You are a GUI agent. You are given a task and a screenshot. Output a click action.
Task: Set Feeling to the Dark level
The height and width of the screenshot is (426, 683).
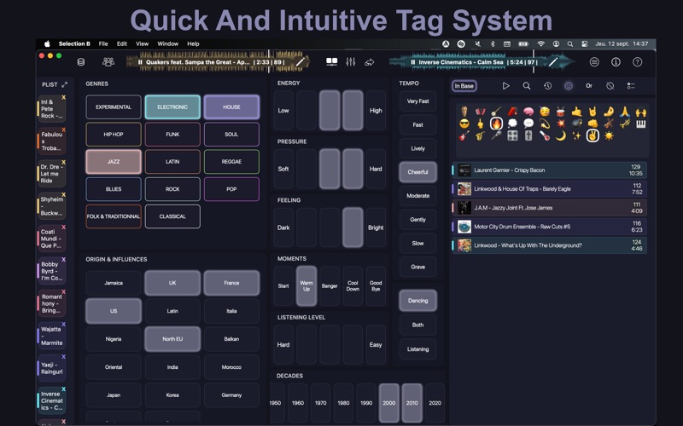pos(283,227)
